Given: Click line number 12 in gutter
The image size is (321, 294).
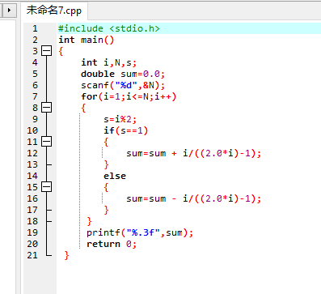Looking at the screenshot, I should click(x=32, y=153).
